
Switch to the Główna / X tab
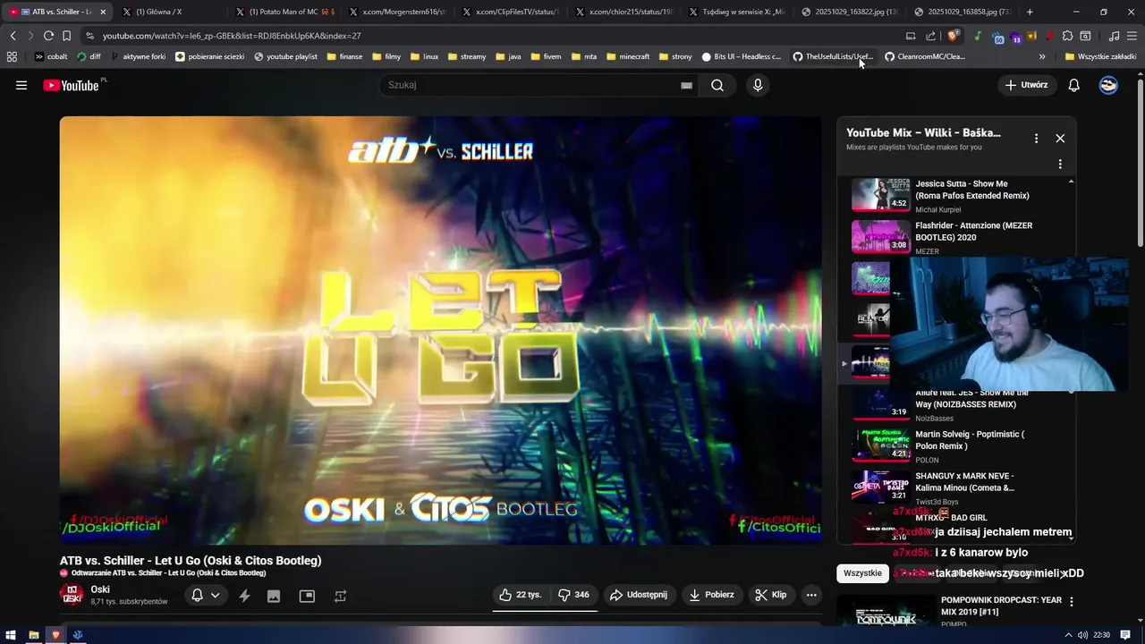click(x=170, y=12)
